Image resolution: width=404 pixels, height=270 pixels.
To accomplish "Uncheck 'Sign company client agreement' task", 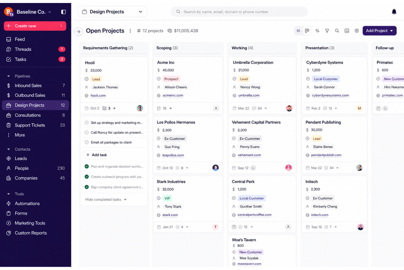I will tap(87, 187).
